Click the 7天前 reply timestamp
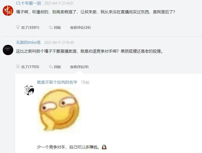Screen dimensions: 202x153 (85, 83)
